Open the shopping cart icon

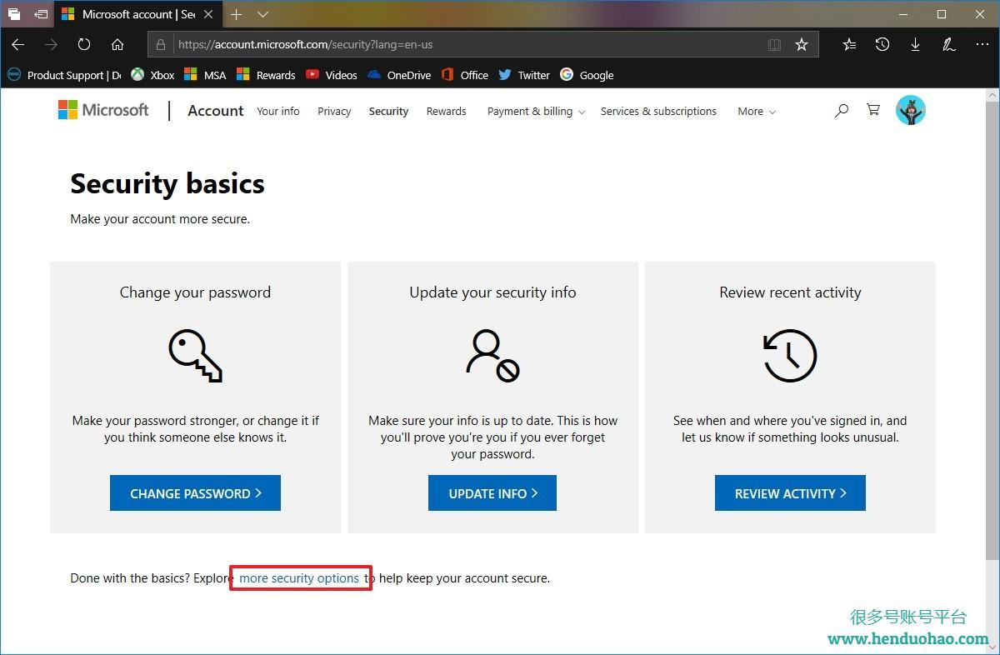click(873, 110)
